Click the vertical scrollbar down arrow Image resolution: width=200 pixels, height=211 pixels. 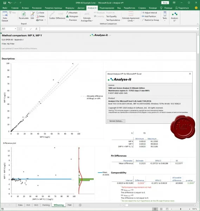(198, 202)
